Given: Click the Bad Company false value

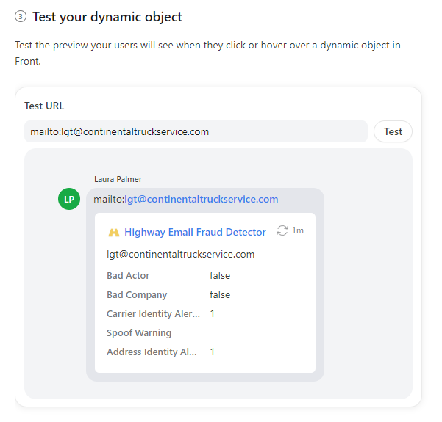Looking at the screenshot, I should [220, 295].
